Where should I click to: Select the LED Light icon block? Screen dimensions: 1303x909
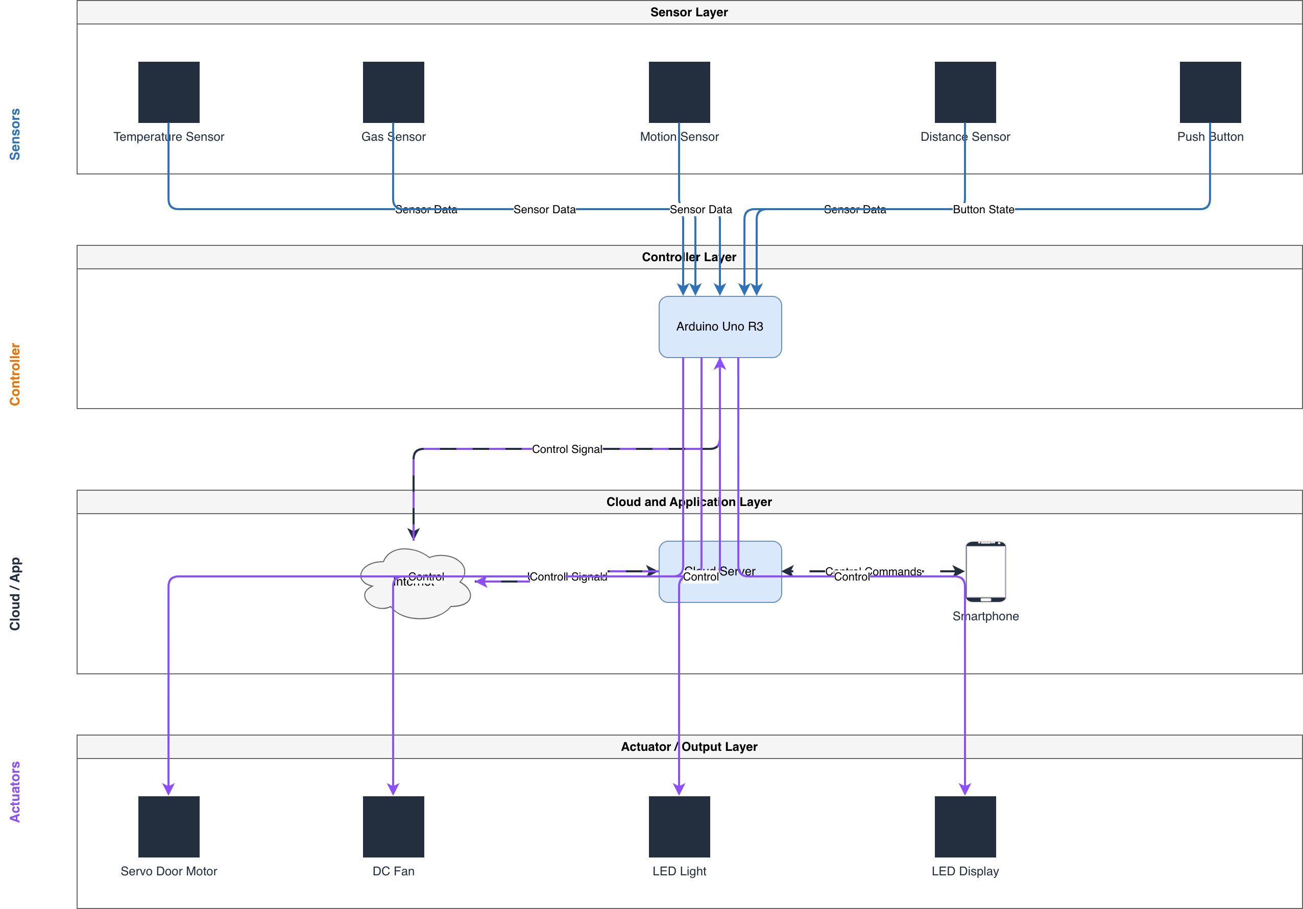pyautogui.click(x=679, y=827)
